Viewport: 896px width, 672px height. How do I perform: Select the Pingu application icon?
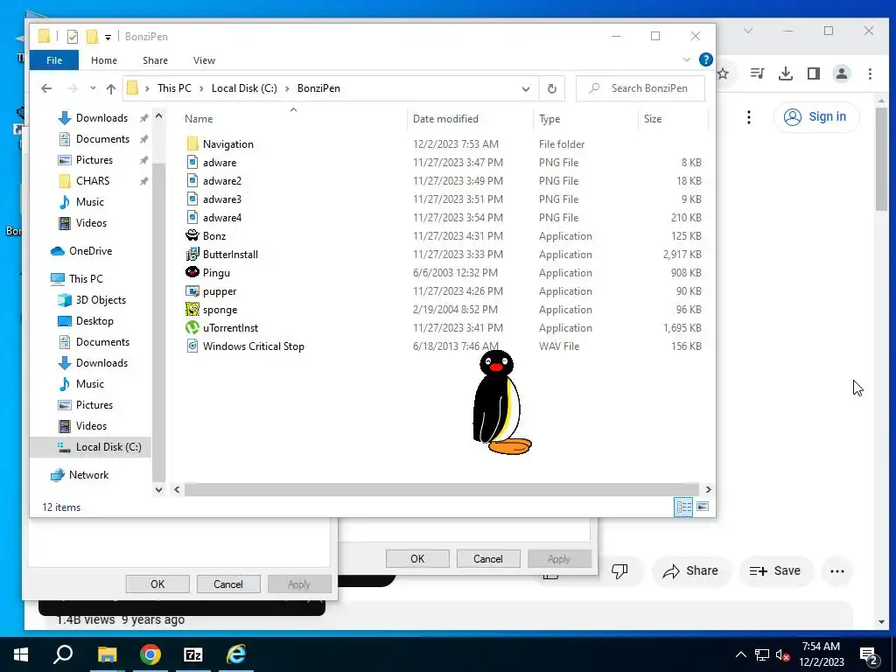[192, 273]
